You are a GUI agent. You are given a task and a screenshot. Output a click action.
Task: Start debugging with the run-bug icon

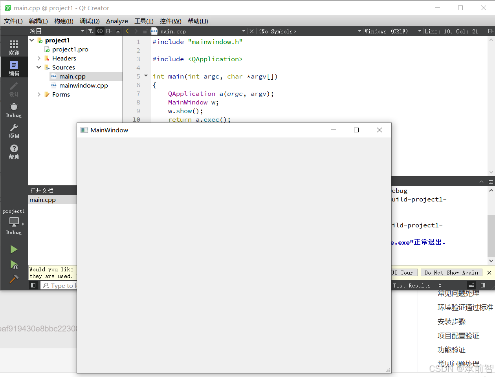pyautogui.click(x=14, y=264)
